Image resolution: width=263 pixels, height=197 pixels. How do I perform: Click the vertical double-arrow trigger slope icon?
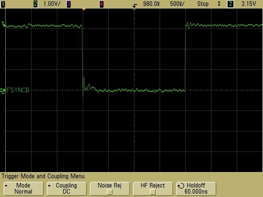(219, 4)
